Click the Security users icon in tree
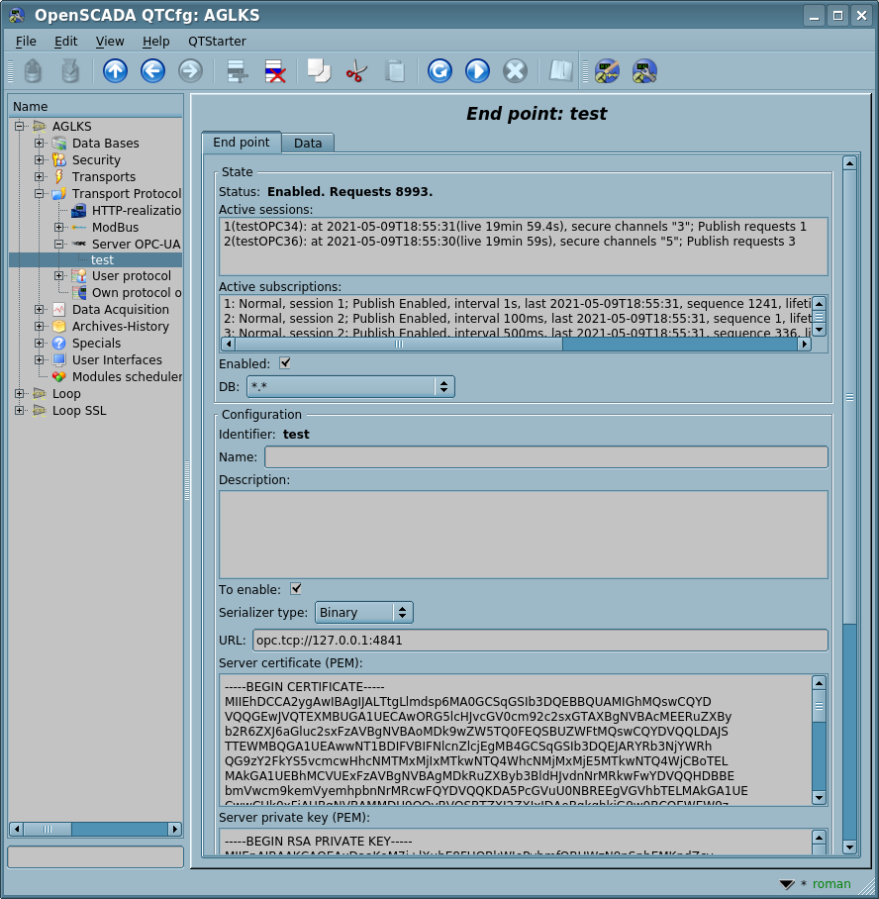 pyautogui.click(x=59, y=160)
